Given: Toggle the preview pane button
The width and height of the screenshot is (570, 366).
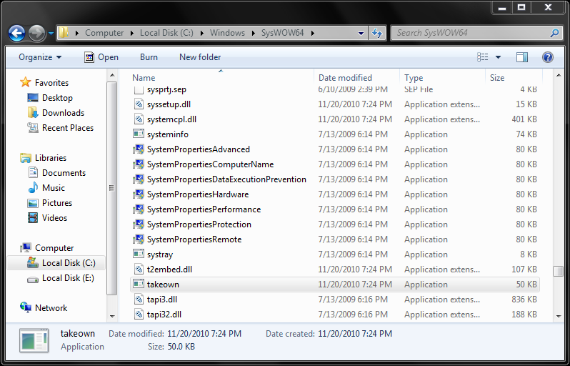Looking at the screenshot, I should [522, 57].
